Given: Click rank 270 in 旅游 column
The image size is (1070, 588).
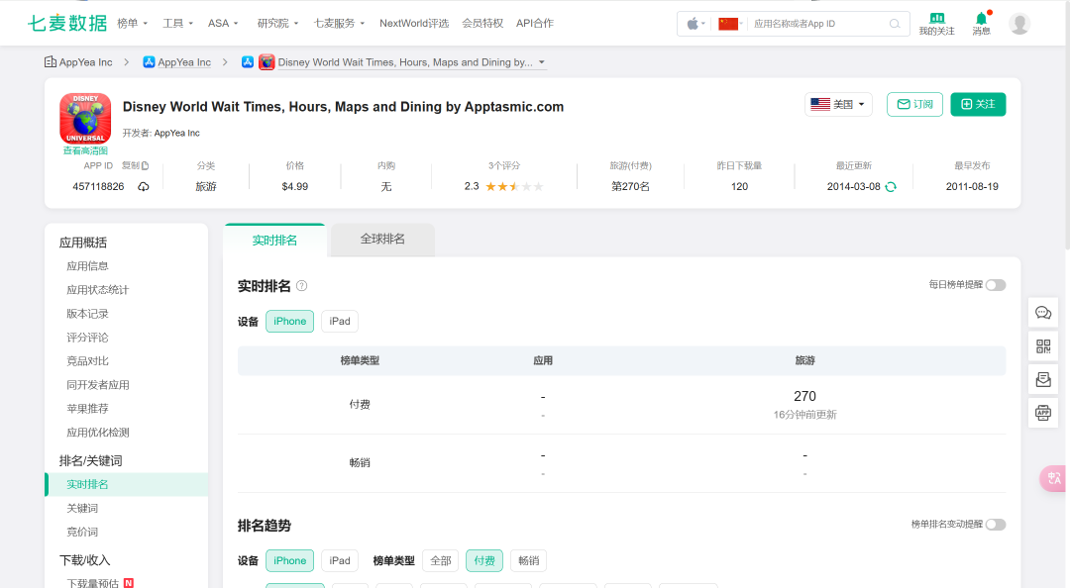Looking at the screenshot, I should 804,396.
